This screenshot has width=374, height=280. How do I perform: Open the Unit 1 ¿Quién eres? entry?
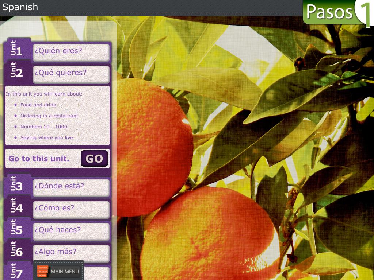tap(71, 52)
